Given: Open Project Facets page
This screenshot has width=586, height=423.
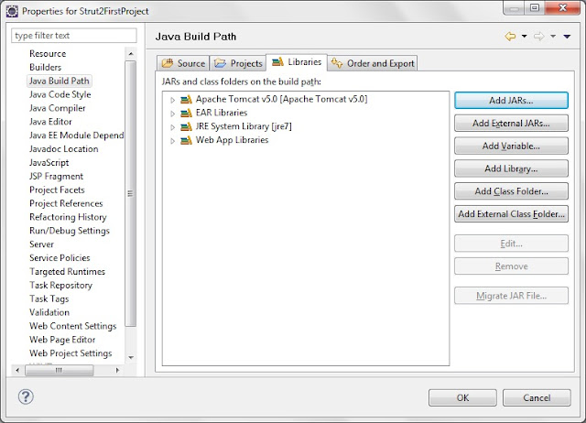Looking at the screenshot, I should [57, 190].
